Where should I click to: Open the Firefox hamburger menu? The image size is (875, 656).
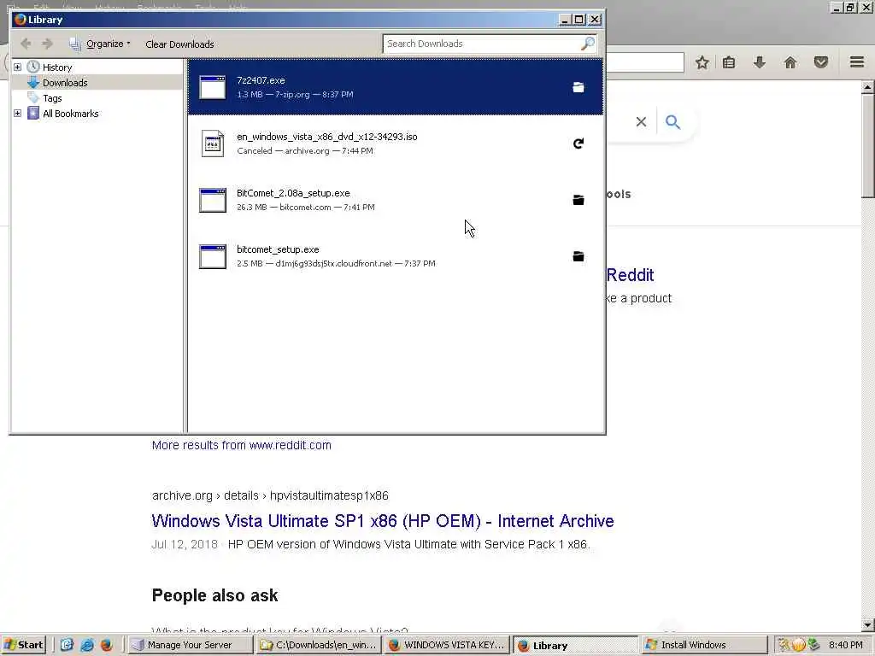pyautogui.click(x=857, y=61)
